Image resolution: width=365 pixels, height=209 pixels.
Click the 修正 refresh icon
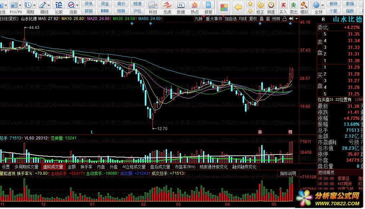tap(260, 5)
